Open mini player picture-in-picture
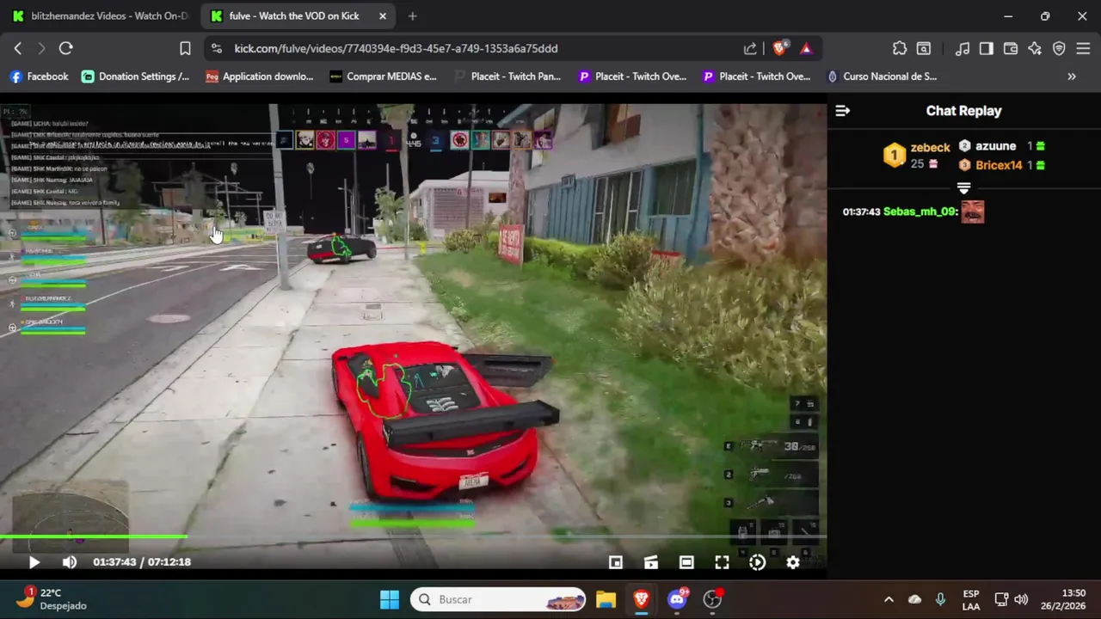The width and height of the screenshot is (1101, 619). 616,562
